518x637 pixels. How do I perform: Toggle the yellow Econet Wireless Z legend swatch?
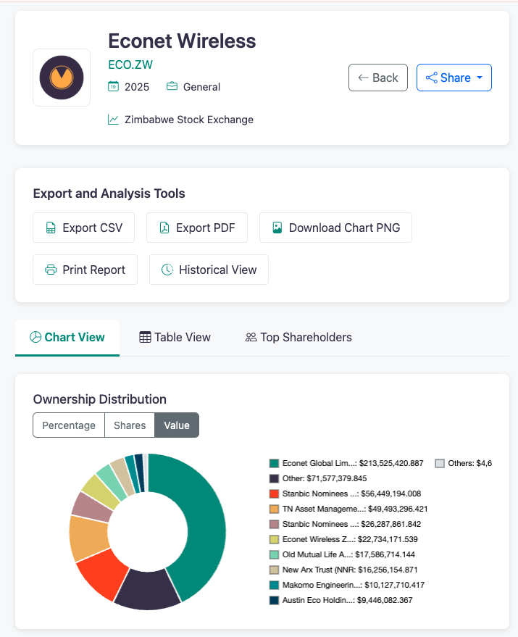(275, 539)
